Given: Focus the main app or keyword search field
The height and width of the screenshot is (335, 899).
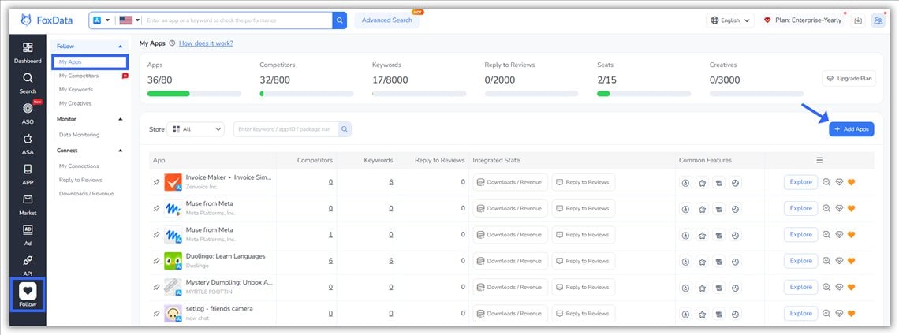Looking at the screenshot, I should pyautogui.click(x=237, y=20).
